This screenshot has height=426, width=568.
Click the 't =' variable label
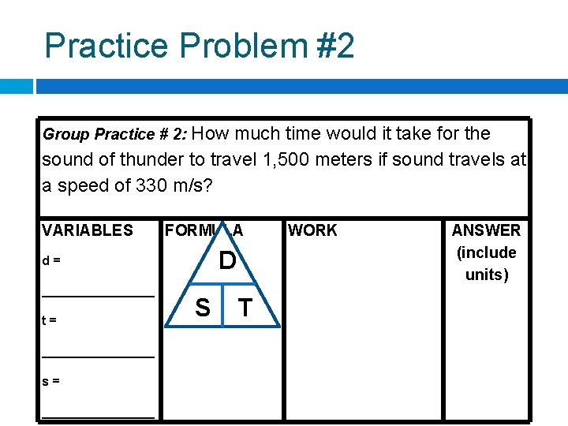pos(49,320)
